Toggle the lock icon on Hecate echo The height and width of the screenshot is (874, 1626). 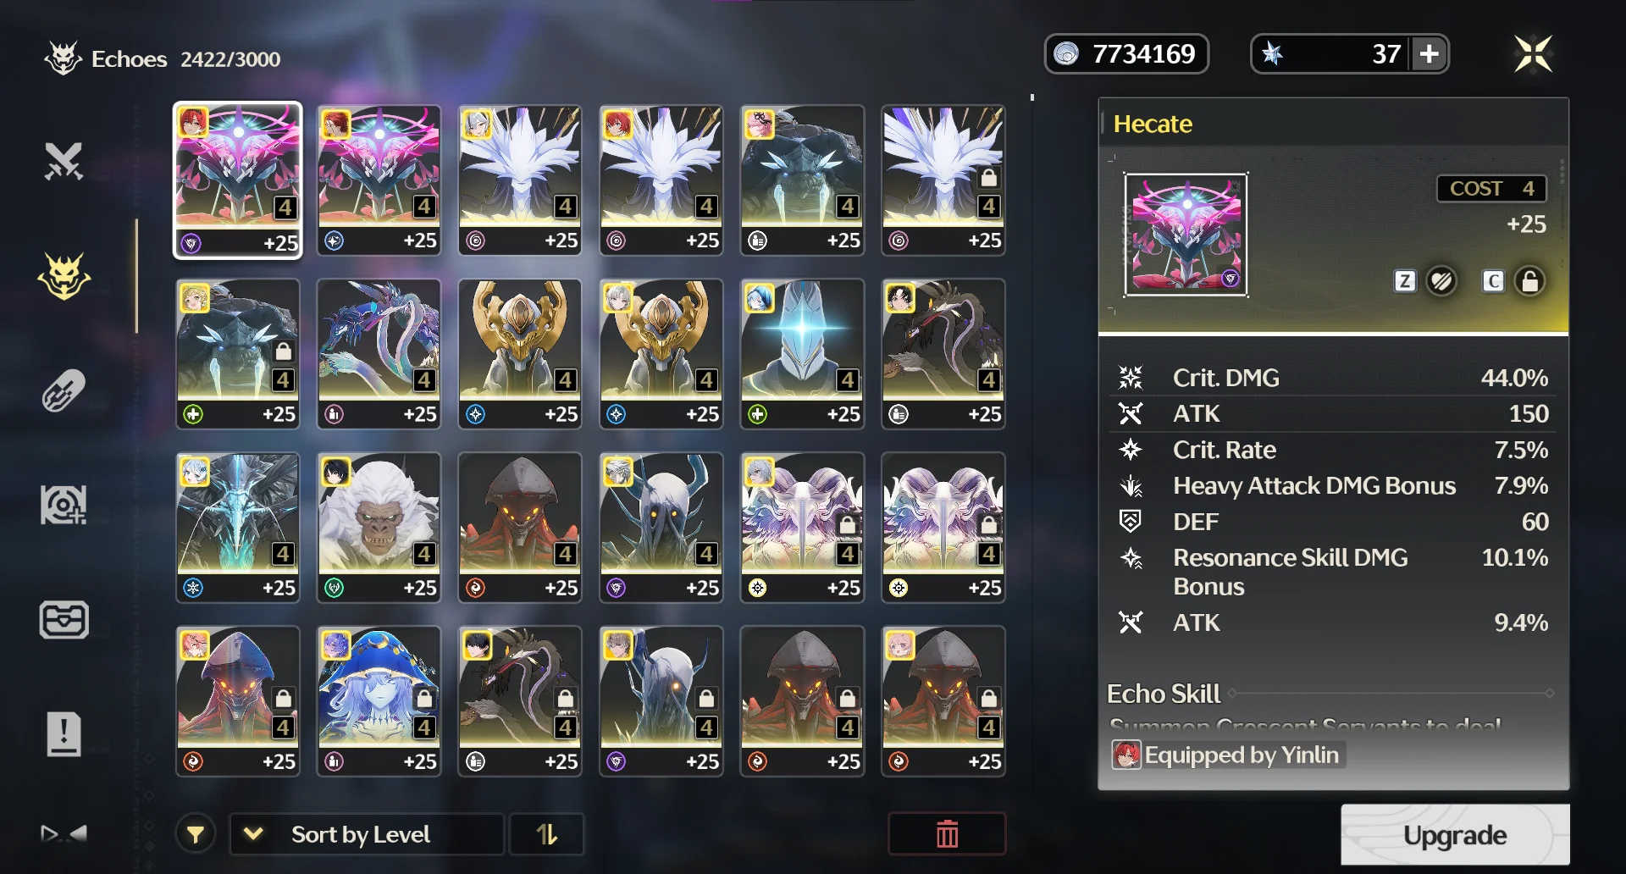1529,281
